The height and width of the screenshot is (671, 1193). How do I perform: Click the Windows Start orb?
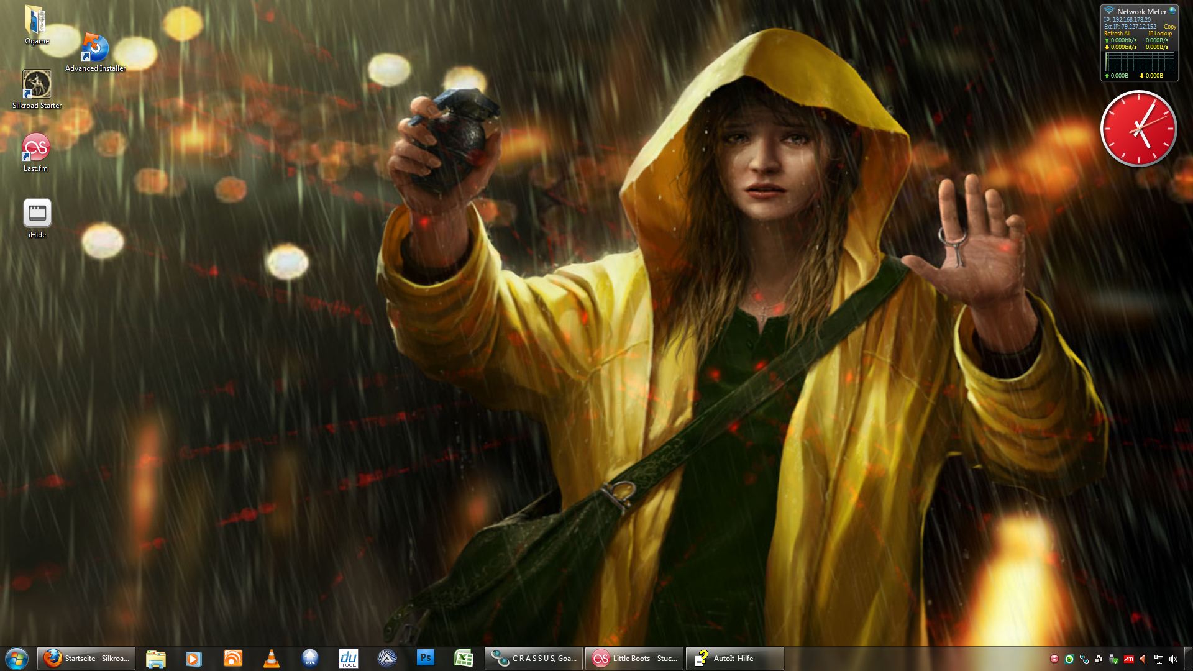coord(17,659)
